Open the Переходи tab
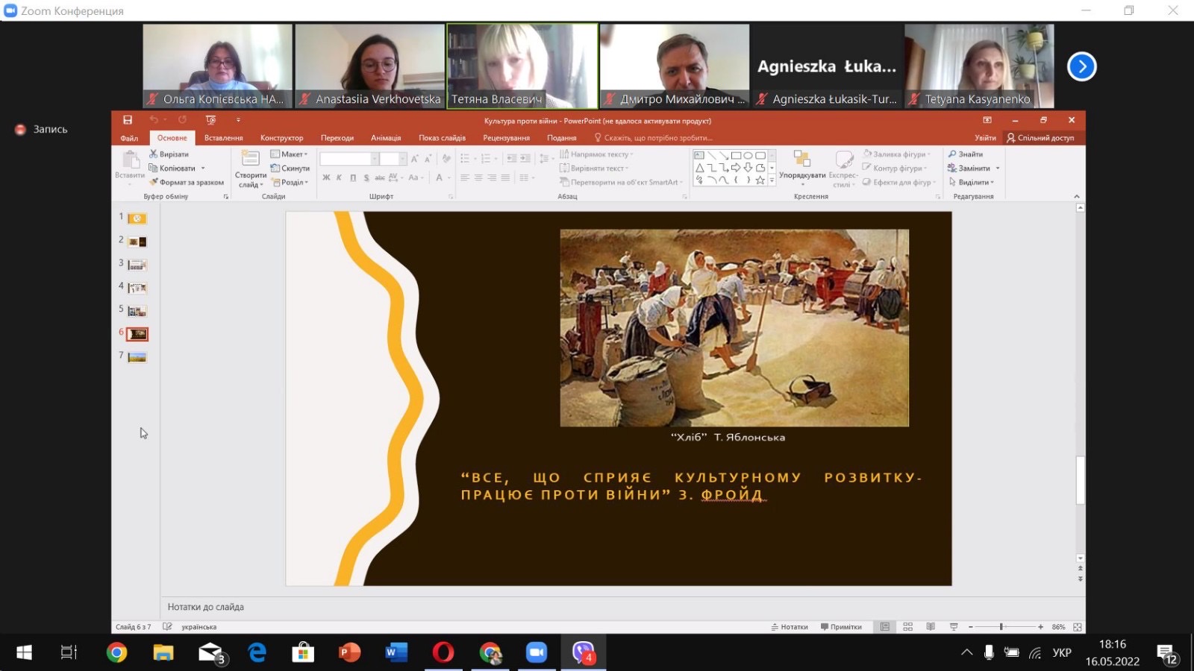Viewport: 1194px width, 671px height. pos(337,138)
